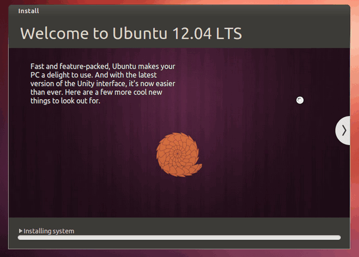Click the word "Ubuntu" in the heading
This screenshot has width=359, height=257.
click(x=142, y=33)
